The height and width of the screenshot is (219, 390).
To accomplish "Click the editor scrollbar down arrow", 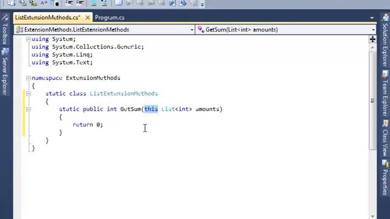I will (x=372, y=216).
